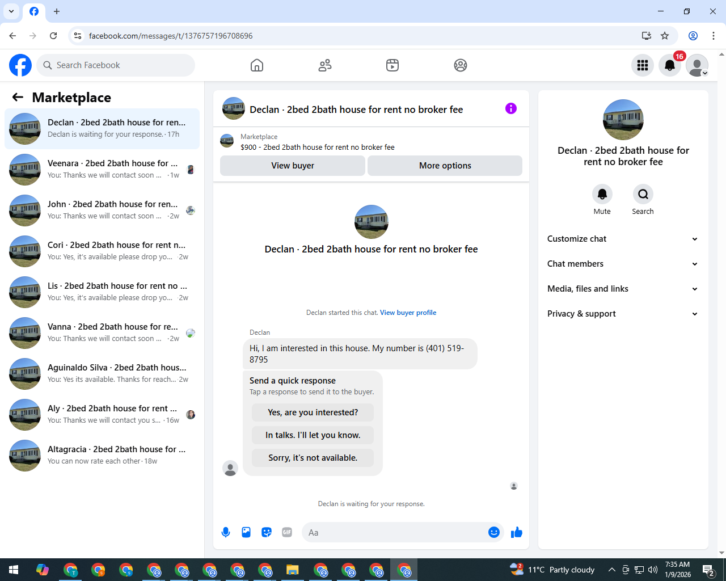
Task: Open the Aly conversation
Action: click(102, 415)
